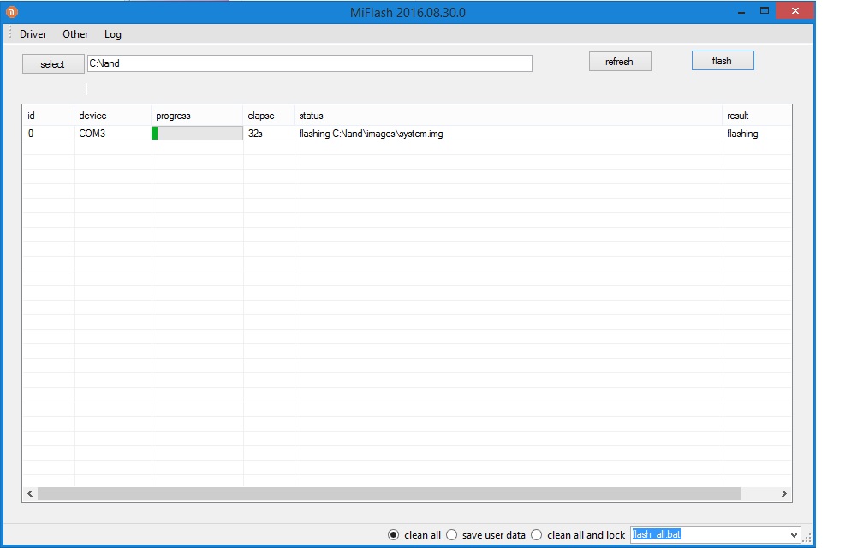Select the 'clean all' radio option
The width and height of the screenshot is (863, 548).
coord(394,535)
